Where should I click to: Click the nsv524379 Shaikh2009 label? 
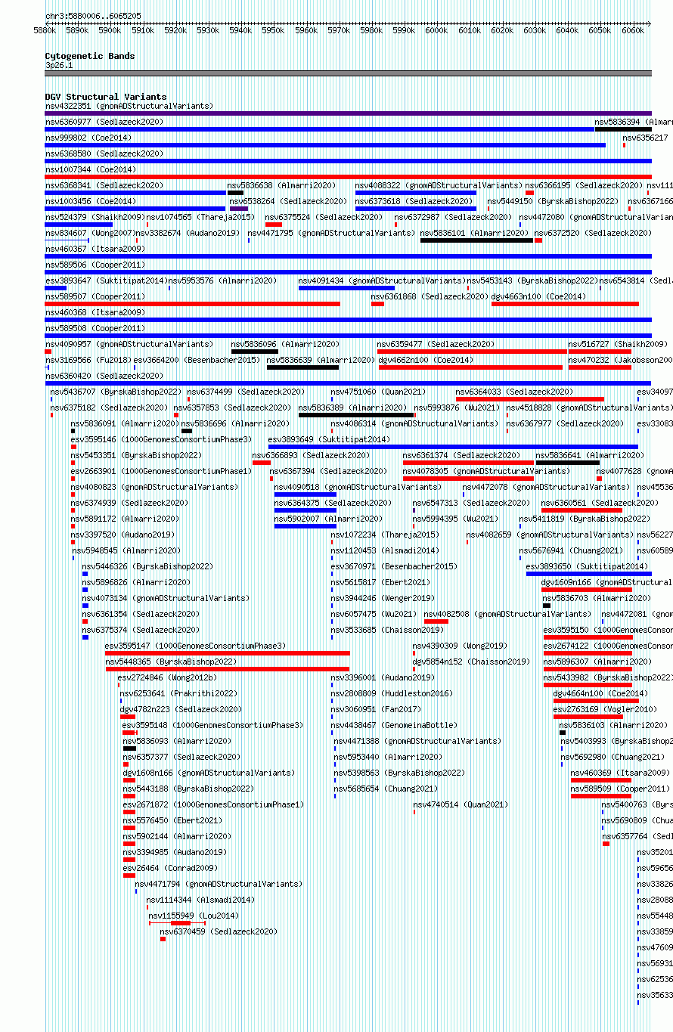click(x=95, y=218)
